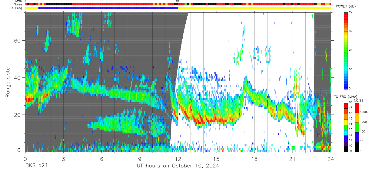Click the 6 tick on the UT hours axis
Viewport: 372px width, 172px height.
101,159
